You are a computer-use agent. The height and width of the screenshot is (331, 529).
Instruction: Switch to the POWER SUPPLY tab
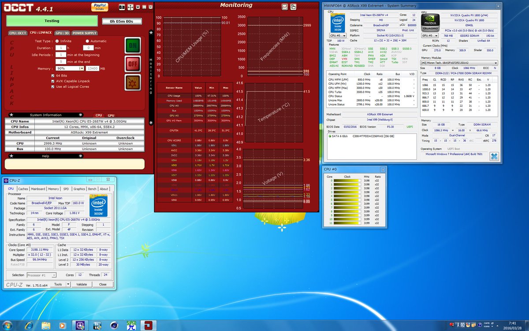[x=85, y=33]
